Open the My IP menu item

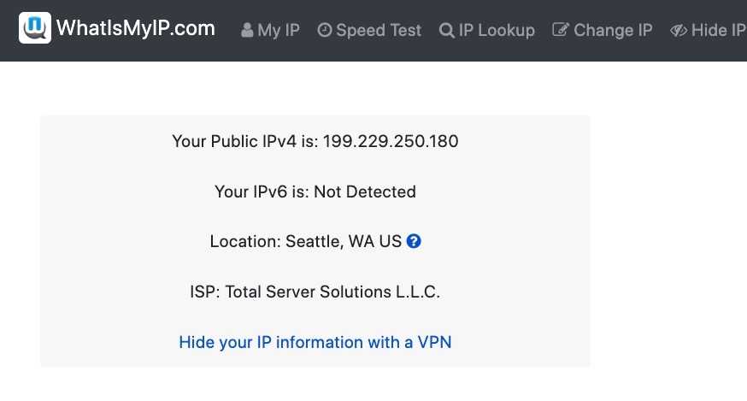pos(279,31)
